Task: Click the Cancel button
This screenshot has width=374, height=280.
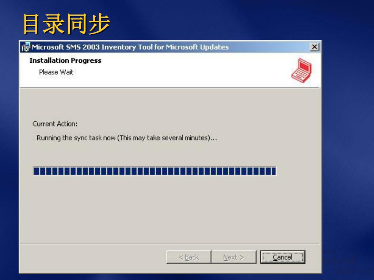Action: point(283,257)
